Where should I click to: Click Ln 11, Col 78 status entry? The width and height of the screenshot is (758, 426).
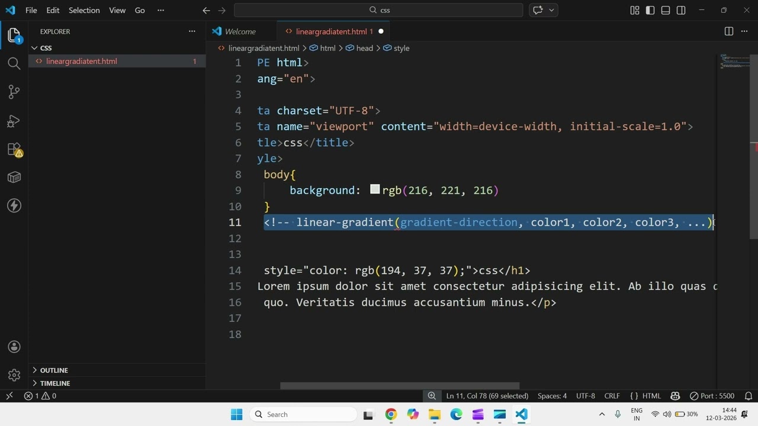(x=487, y=396)
